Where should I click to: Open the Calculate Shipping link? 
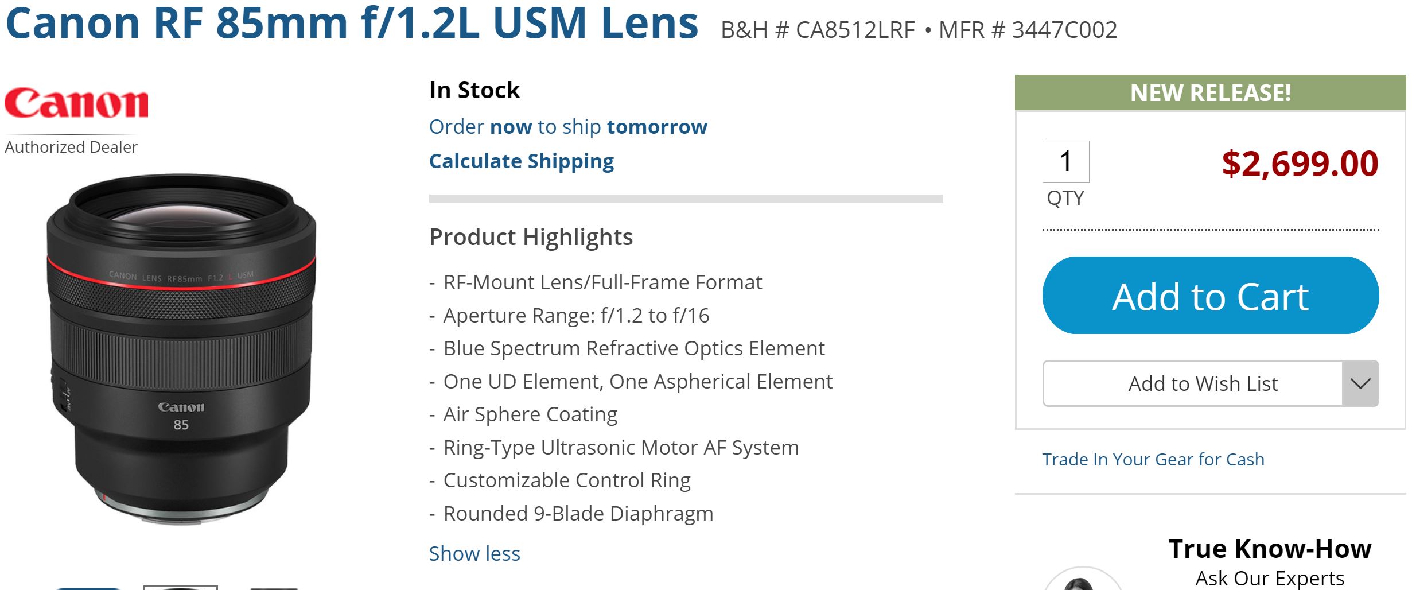pos(521,161)
